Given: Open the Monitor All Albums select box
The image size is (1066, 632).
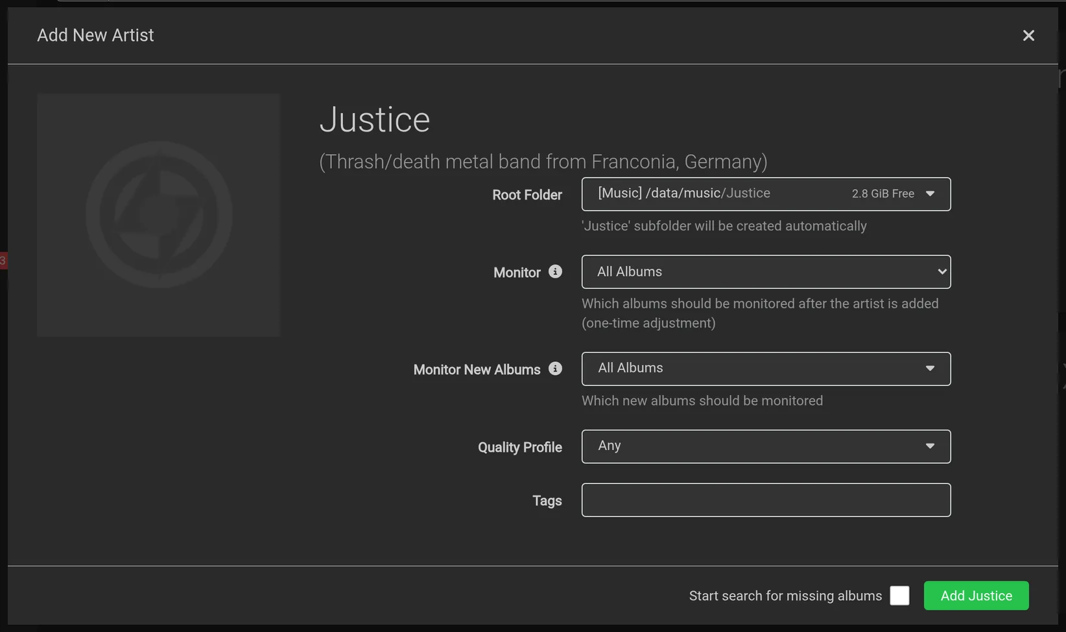Looking at the screenshot, I should [x=766, y=271].
